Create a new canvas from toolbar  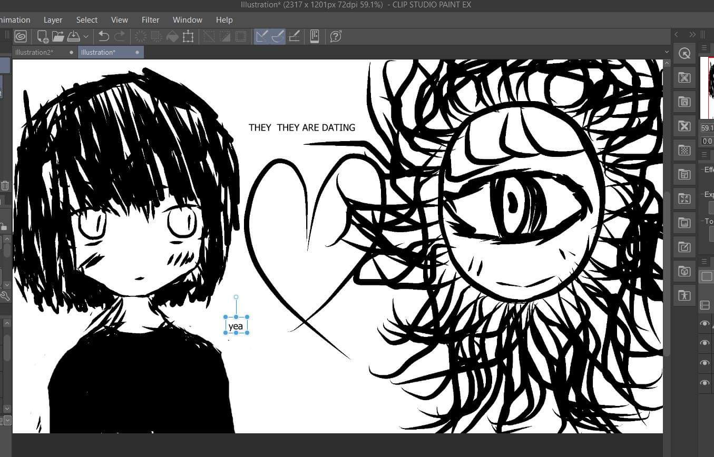(x=42, y=36)
